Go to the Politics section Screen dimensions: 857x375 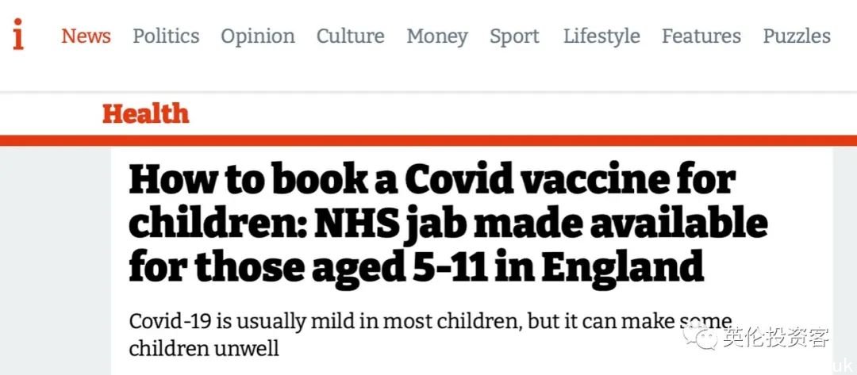(x=166, y=36)
